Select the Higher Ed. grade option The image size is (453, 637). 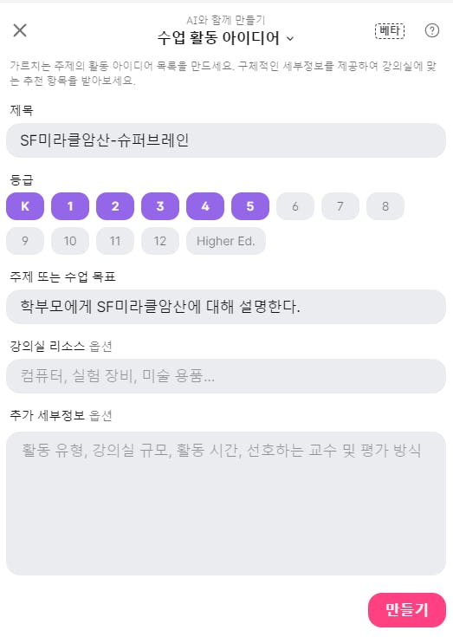[226, 241]
